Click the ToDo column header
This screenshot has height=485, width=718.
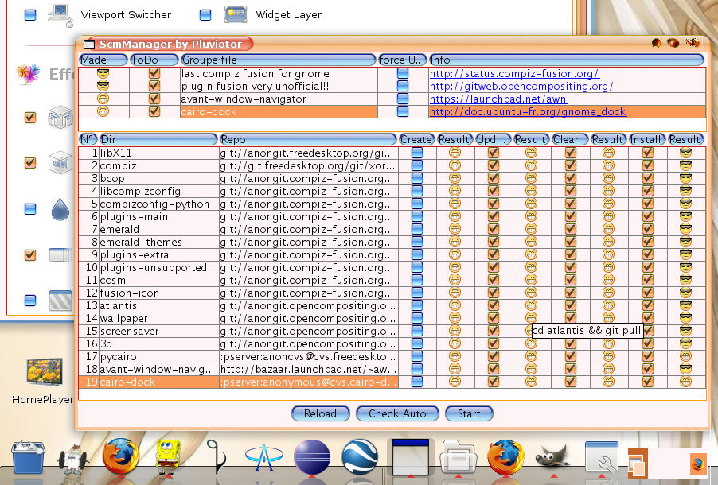tap(154, 60)
